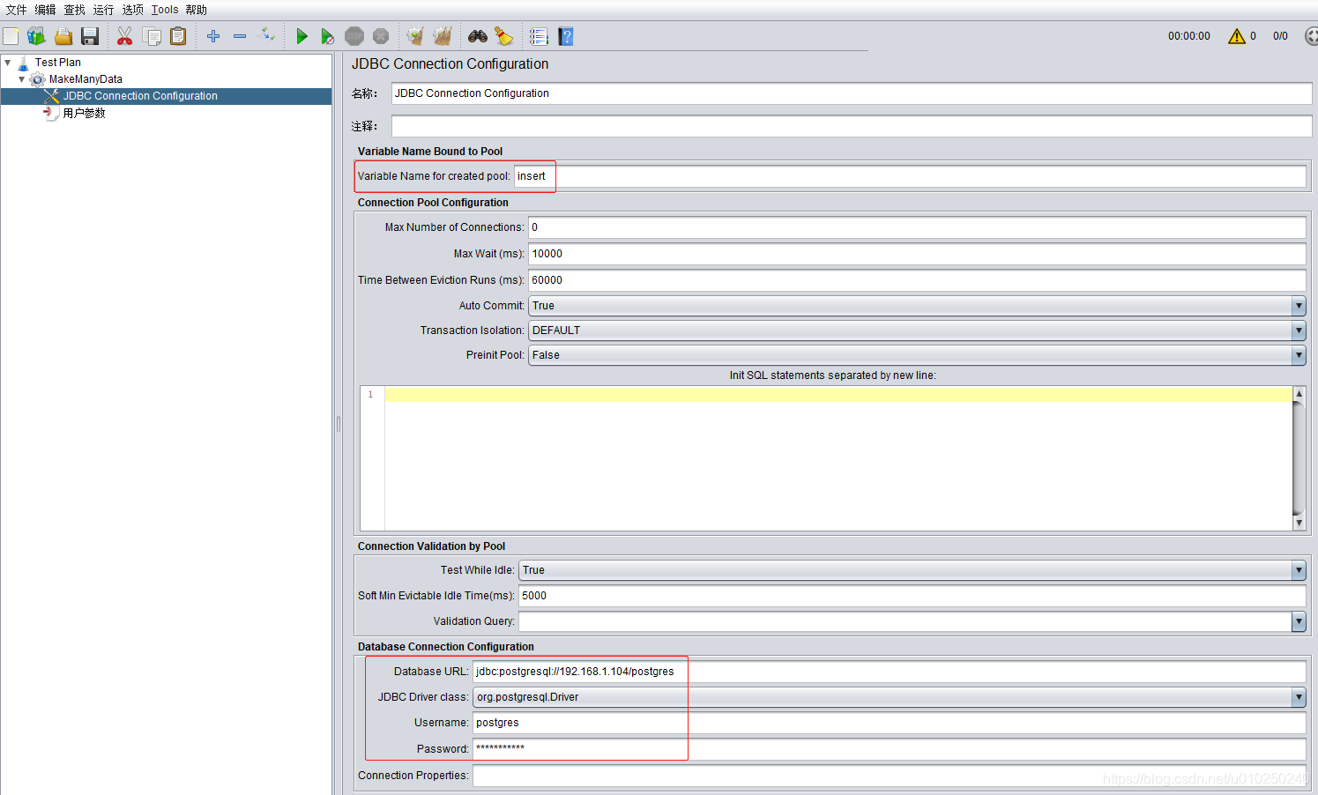Click the Init SQL editor scroll-down arrow
Screen dimensions: 1318x795
coord(1299,523)
